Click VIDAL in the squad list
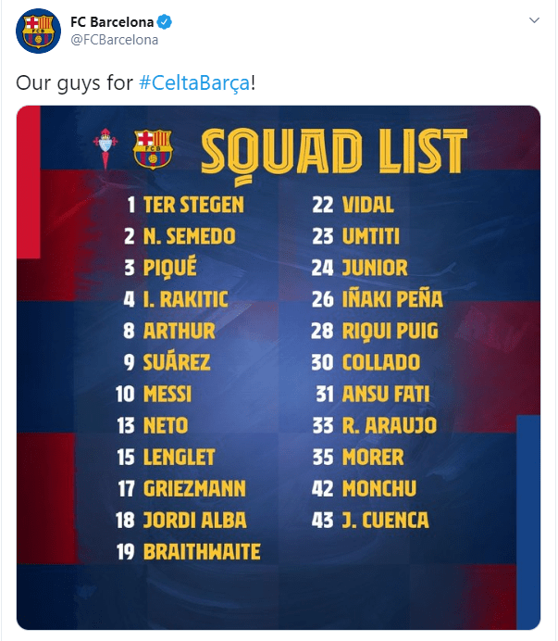The width and height of the screenshot is (558, 641). point(368,205)
